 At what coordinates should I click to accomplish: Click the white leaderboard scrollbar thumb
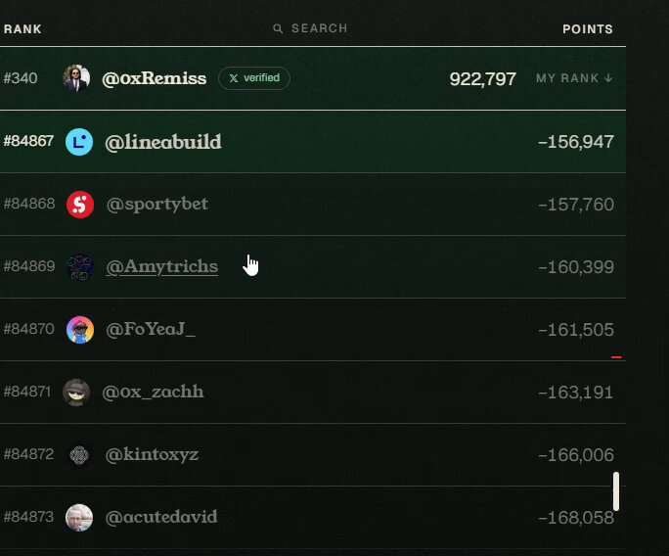616,491
